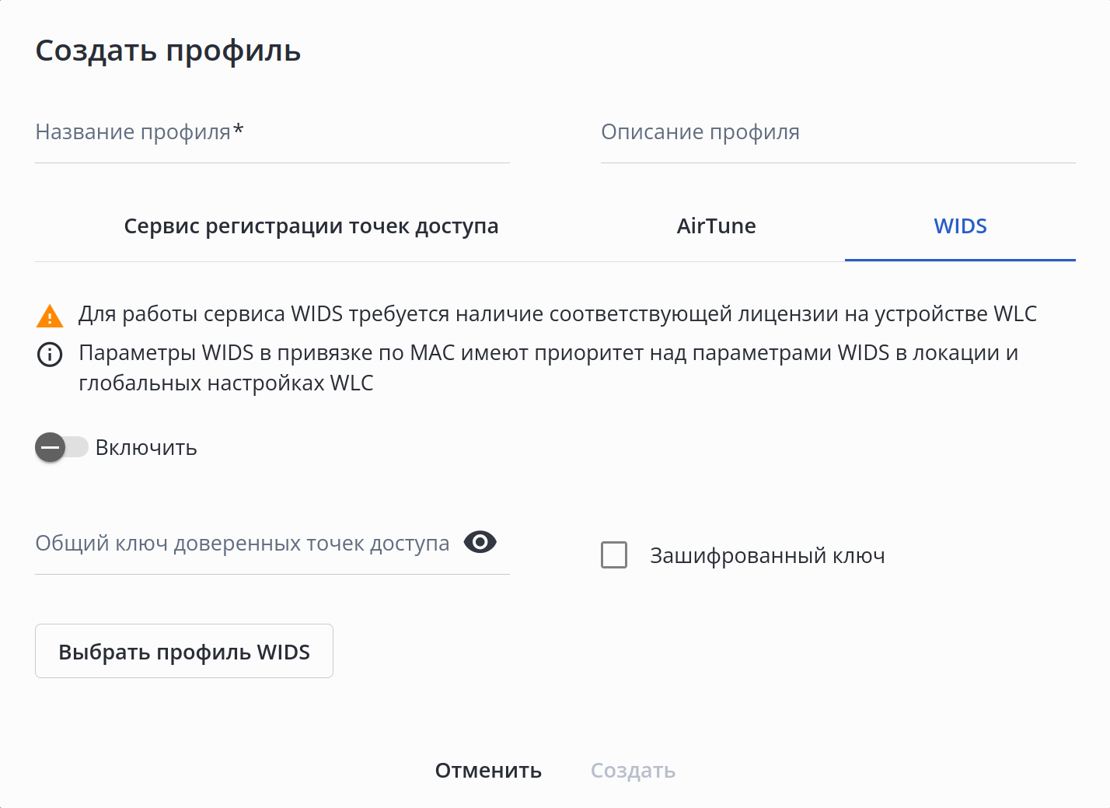Open the WIDS tab
Screen dimensions: 1110x808
coord(960,226)
